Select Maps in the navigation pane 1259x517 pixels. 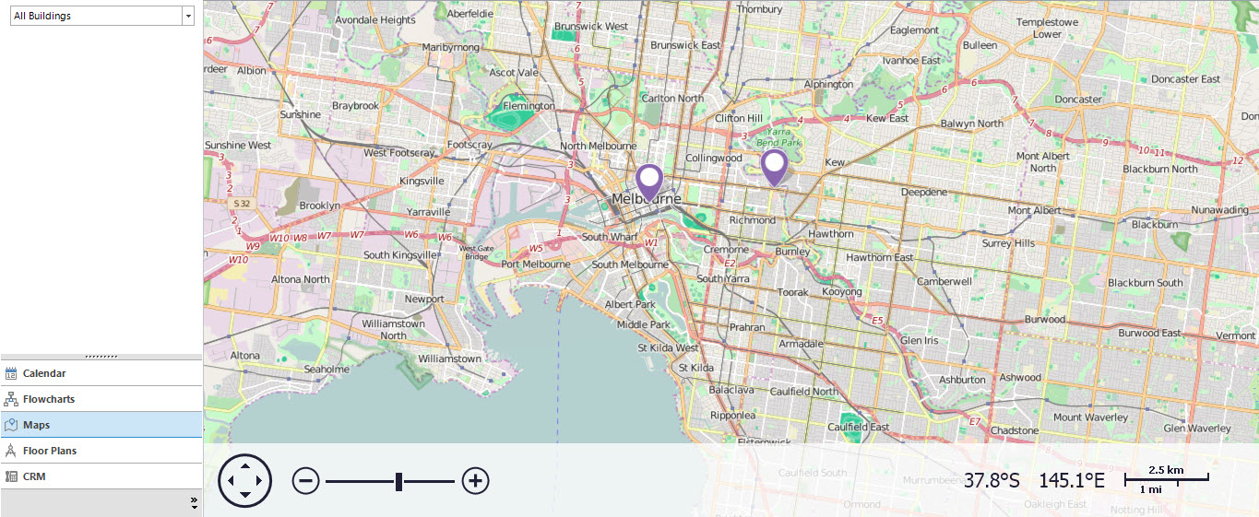(x=37, y=425)
